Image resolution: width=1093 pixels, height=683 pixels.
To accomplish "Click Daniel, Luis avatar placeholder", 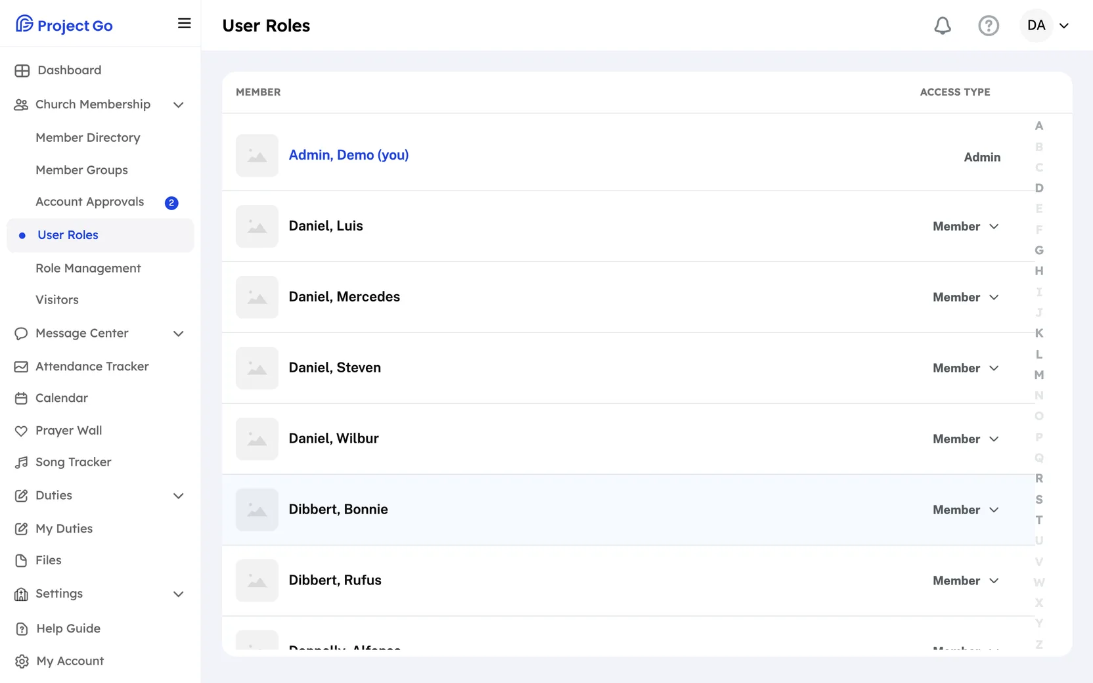I will click(257, 227).
